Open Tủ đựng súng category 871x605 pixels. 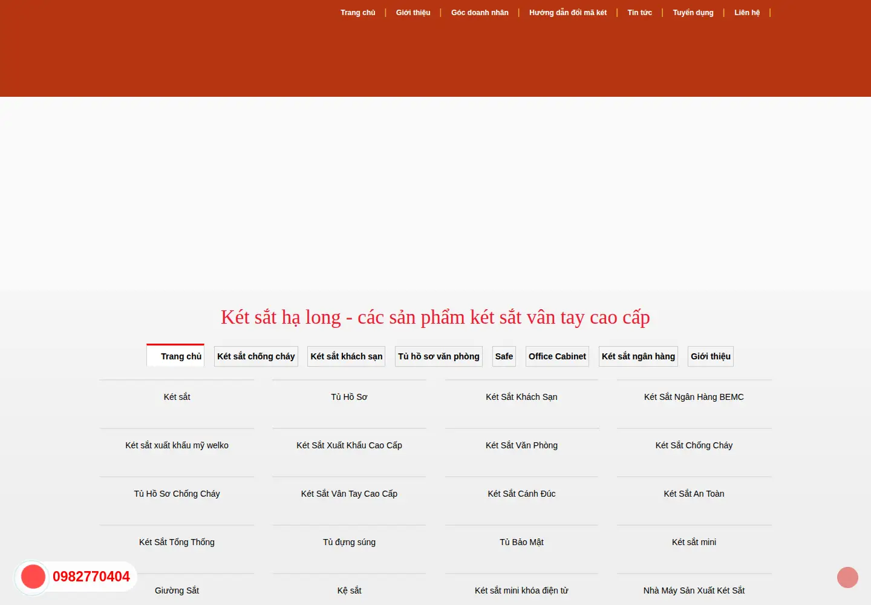[349, 542]
